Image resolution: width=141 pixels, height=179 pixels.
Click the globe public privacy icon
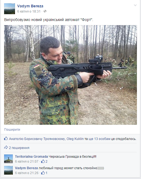tap(45, 11)
